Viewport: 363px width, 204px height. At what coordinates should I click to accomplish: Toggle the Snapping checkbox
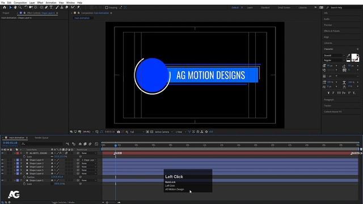click(x=107, y=7)
